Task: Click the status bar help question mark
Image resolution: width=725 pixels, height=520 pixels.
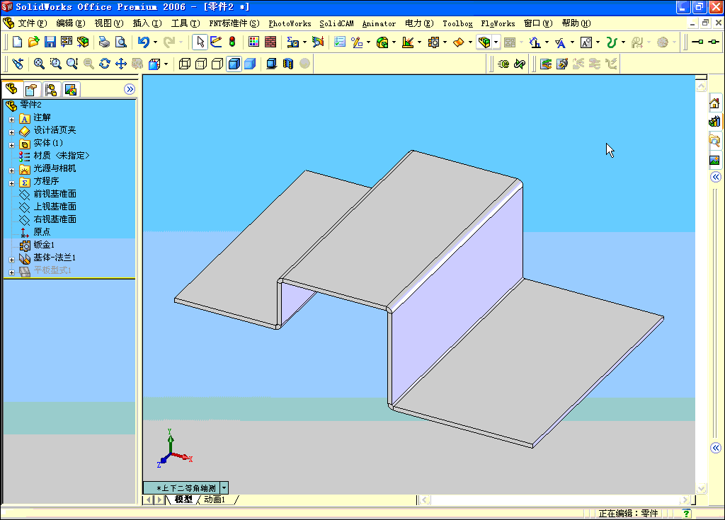Action: pos(686,513)
